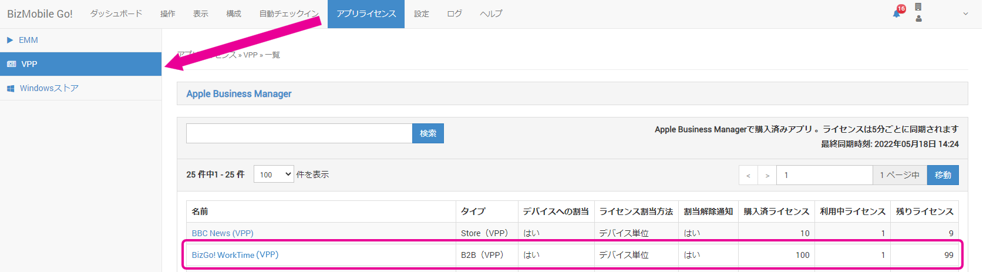Go to previous page with left chevron
This screenshot has height=272, width=983.
(x=748, y=175)
